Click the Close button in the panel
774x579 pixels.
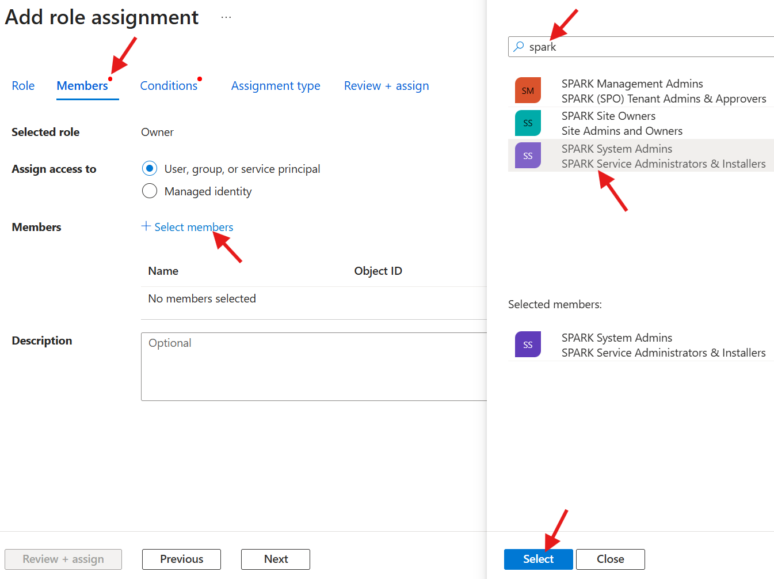click(x=610, y=559)
